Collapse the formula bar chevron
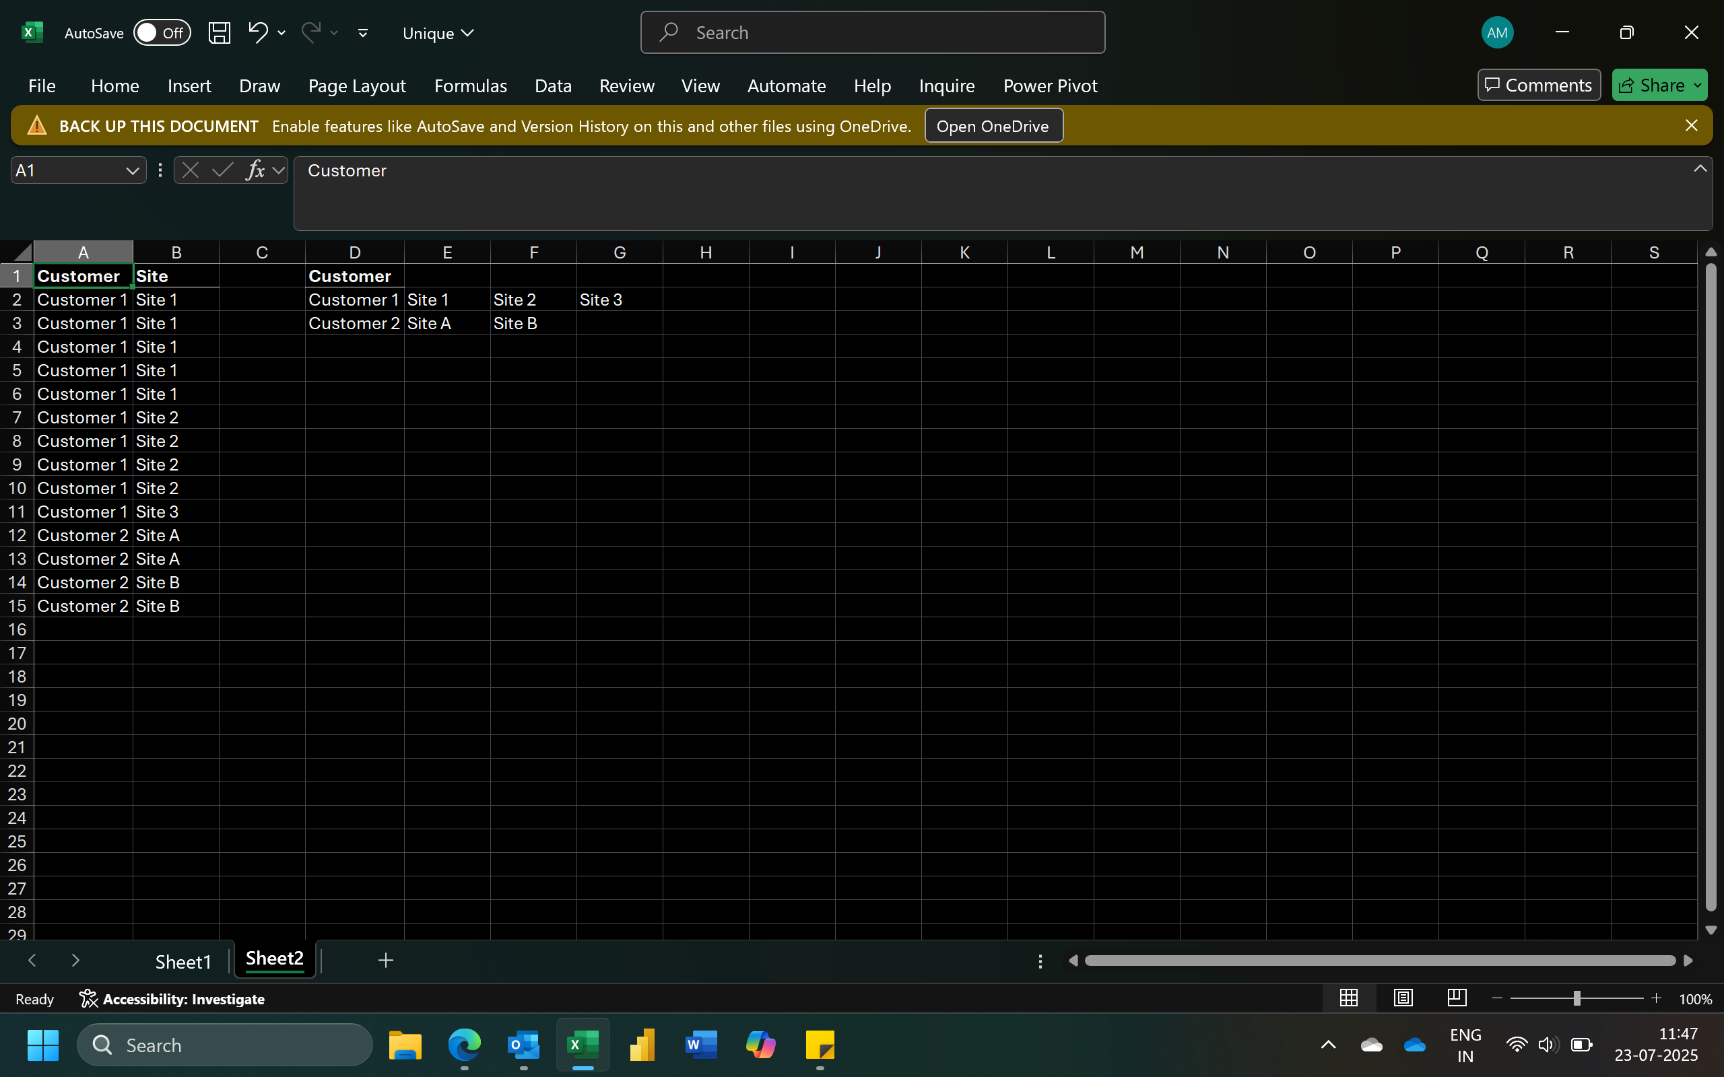The height and width of the screenshot is (1077, 1724). [1700, 169]
